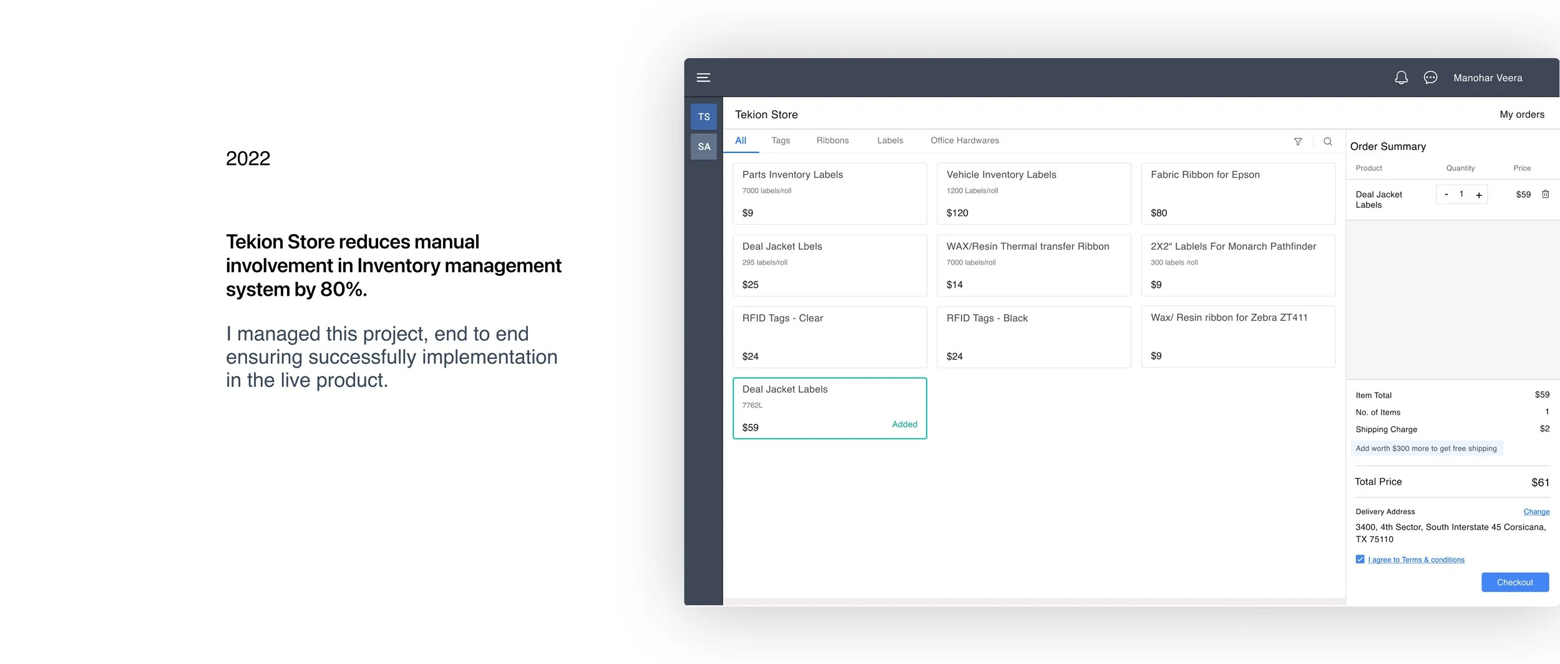The image size is (1560, 664).
Task: Open the product search icon
Action: point(1328,142)
